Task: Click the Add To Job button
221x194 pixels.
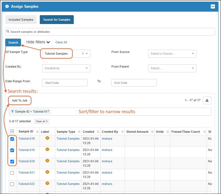Action: tap(20, 100)
